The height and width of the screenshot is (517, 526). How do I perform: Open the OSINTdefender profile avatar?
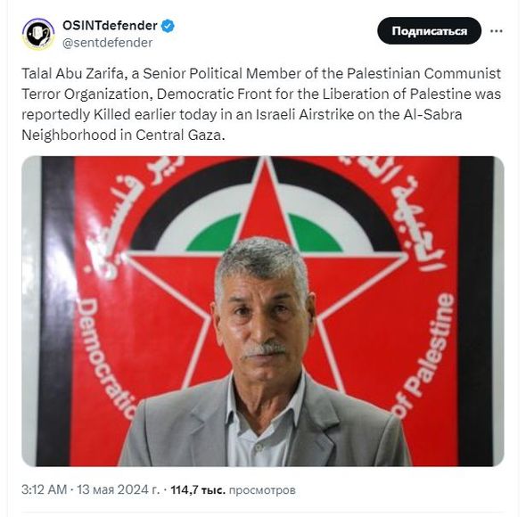point(38,34)
